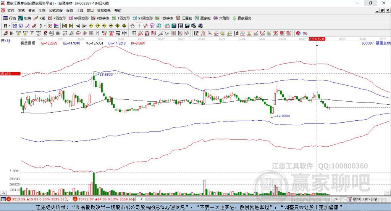The image size is (391, 211).
Task: Open the 六角形 hexagon tool
Action: click(221, 18)
